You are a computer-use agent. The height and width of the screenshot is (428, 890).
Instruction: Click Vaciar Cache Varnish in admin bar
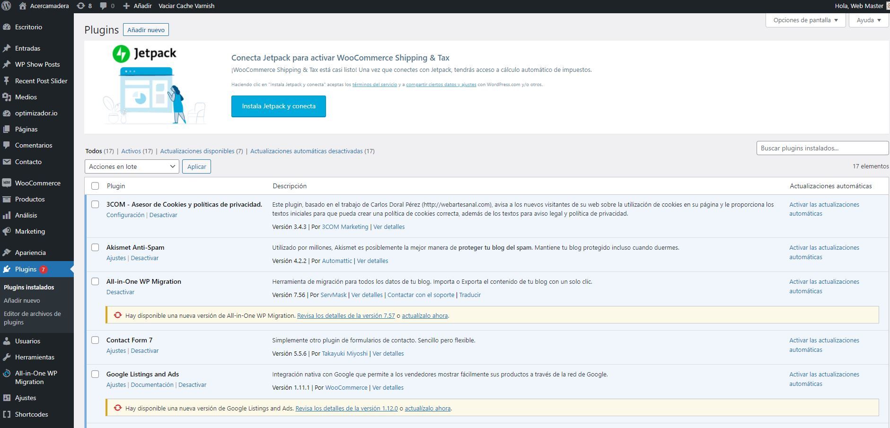(186, 6)
